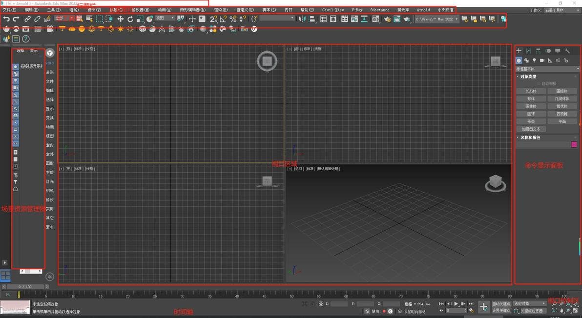Click the 球体 sphere button

pyautogui.click(x=531, y=99)
